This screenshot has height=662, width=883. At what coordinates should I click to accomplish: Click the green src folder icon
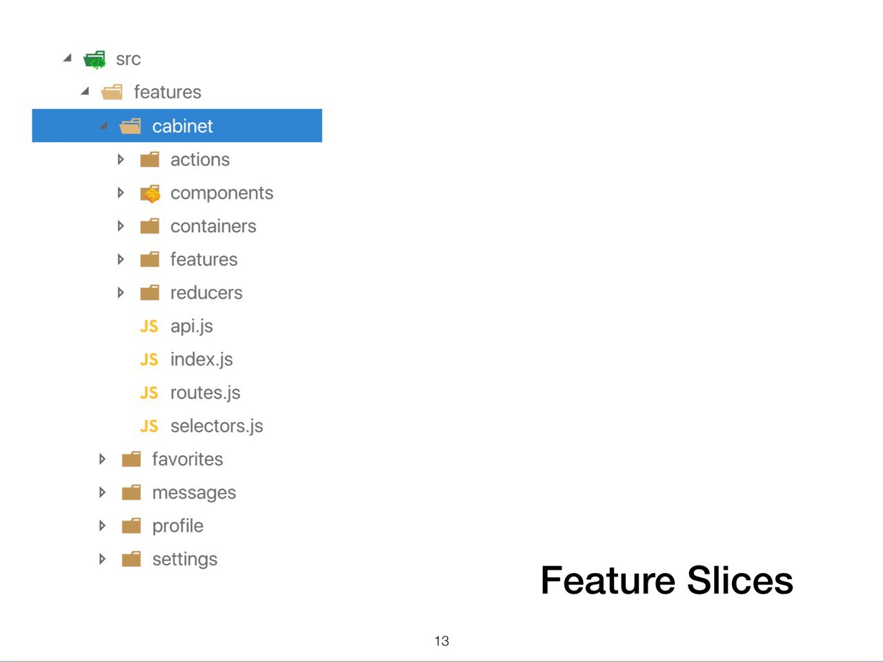(x=95, y=60)
